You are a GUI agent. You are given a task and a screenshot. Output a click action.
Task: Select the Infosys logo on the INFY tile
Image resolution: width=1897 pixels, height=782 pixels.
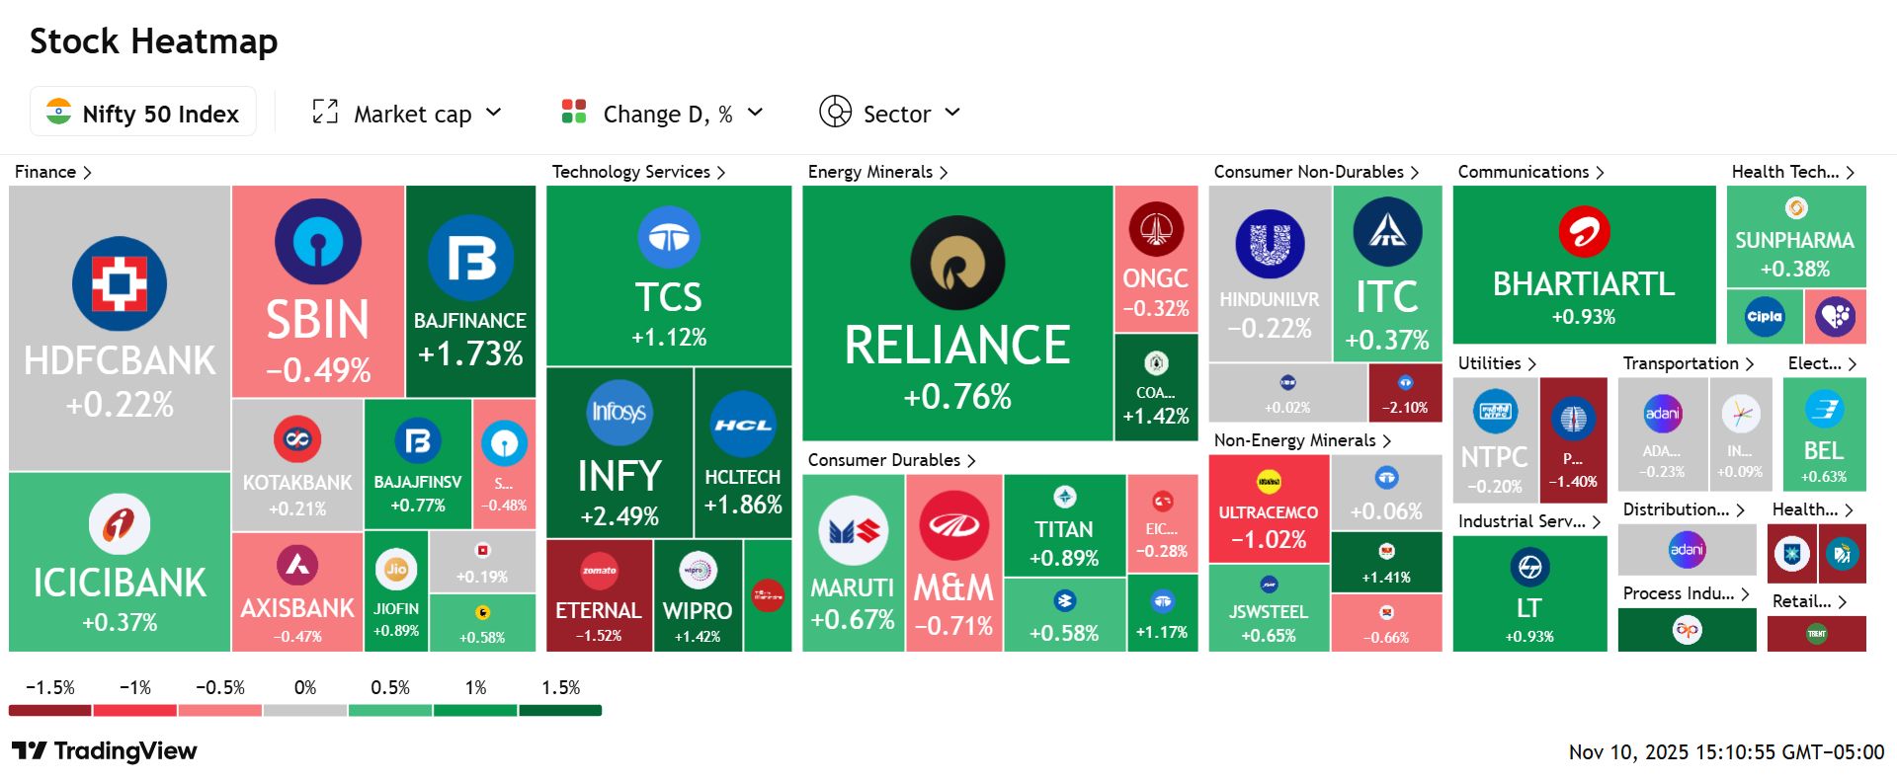tap(619, 412)
